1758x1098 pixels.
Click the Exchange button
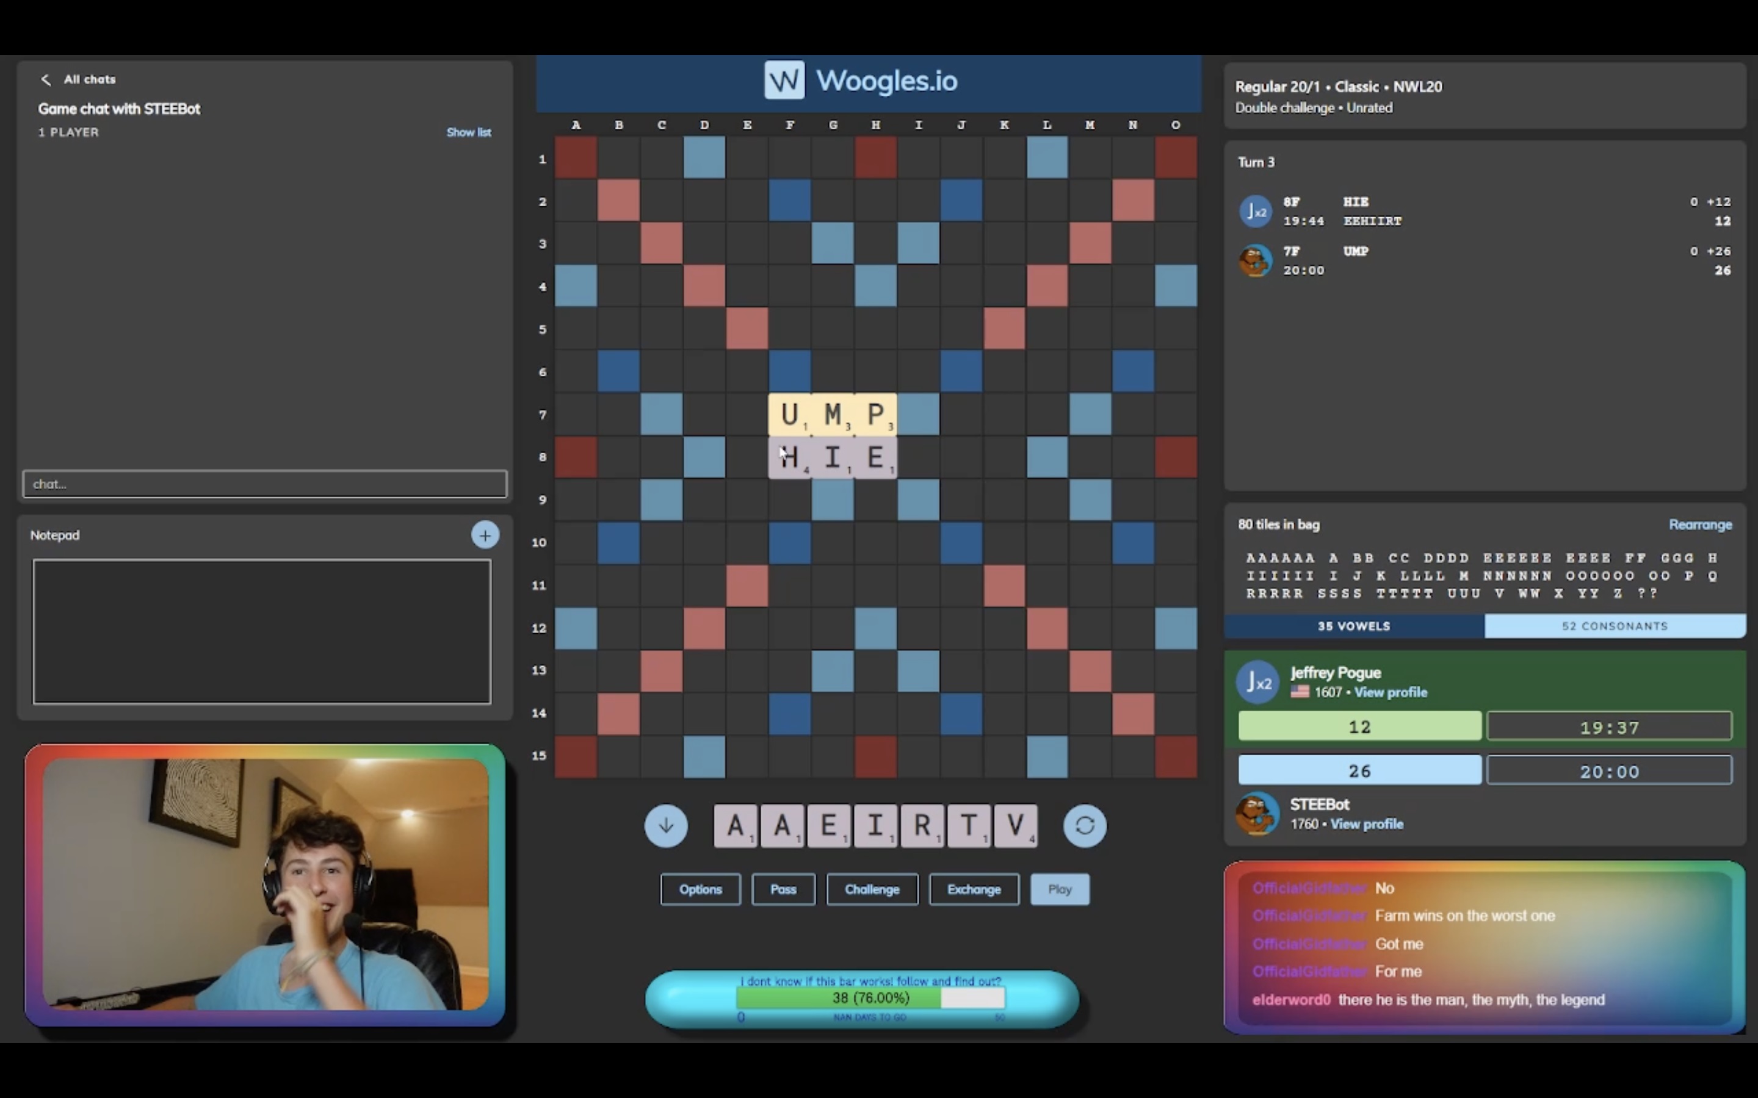click(x=974, y=889)
